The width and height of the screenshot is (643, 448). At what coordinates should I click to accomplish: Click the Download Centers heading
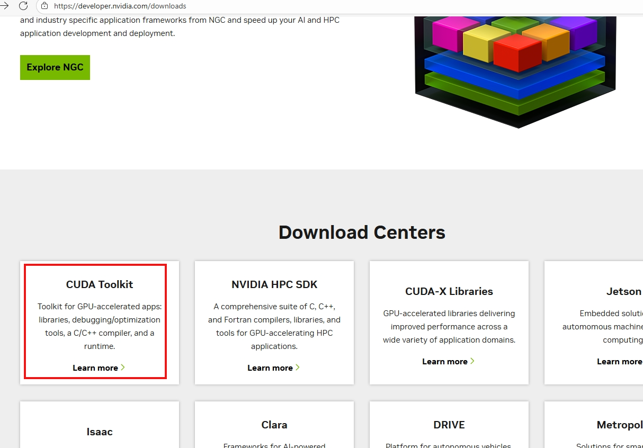click(x=362, y=232)
